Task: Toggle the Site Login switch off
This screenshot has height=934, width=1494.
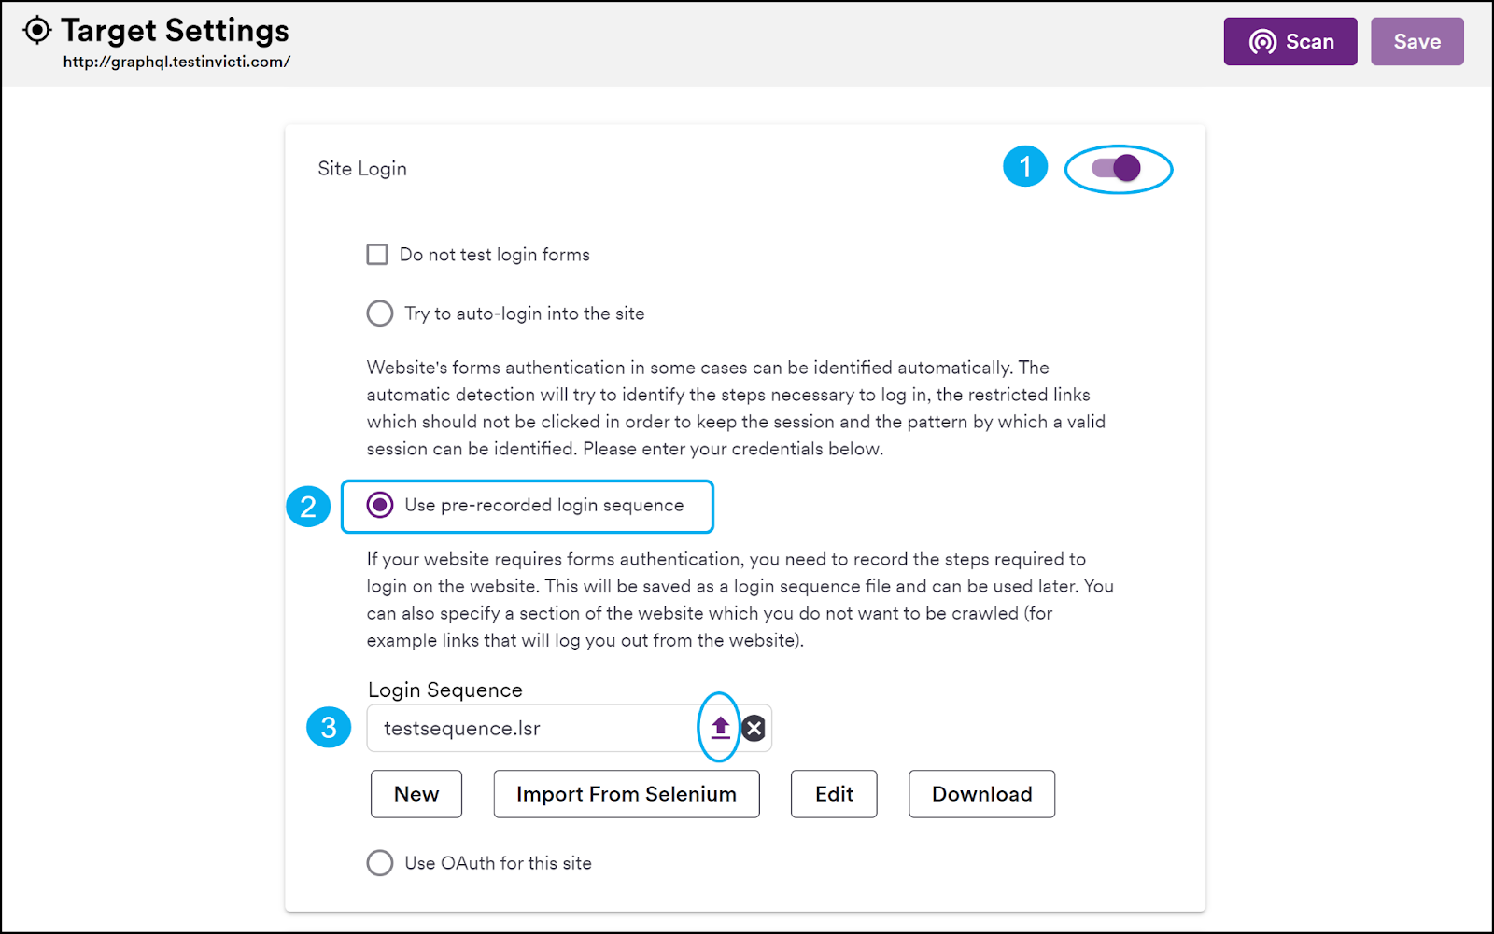Action: (1117, 168)
